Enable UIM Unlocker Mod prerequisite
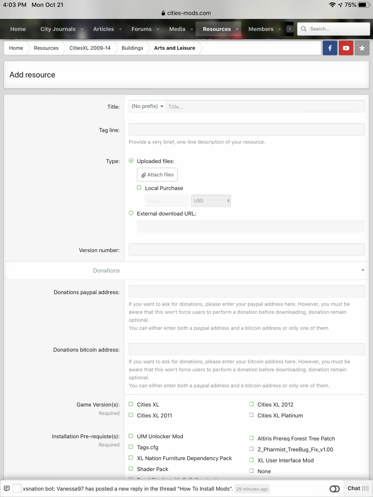Viewport: 373px width, 497px height. [131, 436]
